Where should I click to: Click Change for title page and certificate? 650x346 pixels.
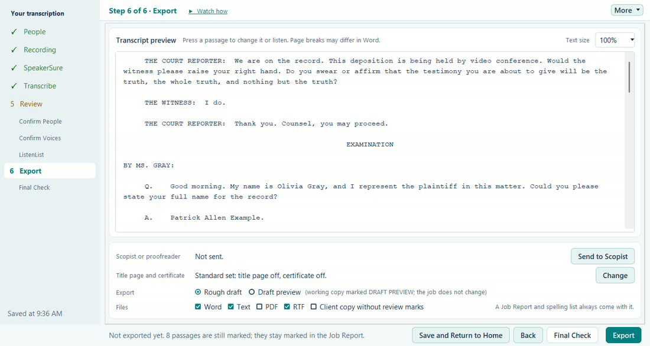(x=615, y=276)
